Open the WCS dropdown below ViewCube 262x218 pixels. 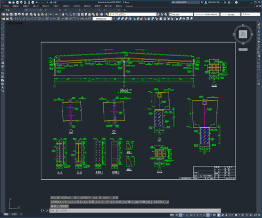[243, 49]
